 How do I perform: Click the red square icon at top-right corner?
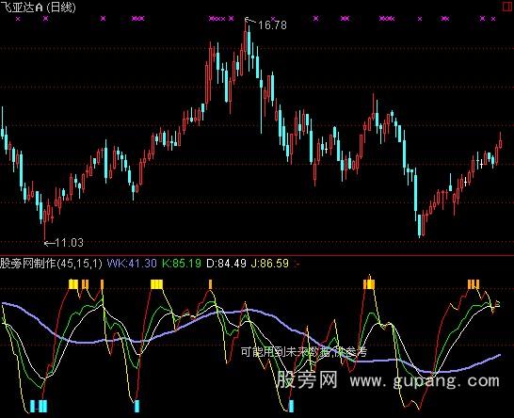508,7
